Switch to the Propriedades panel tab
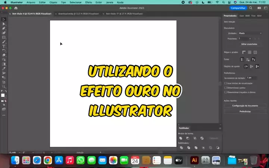 point(230,16)
